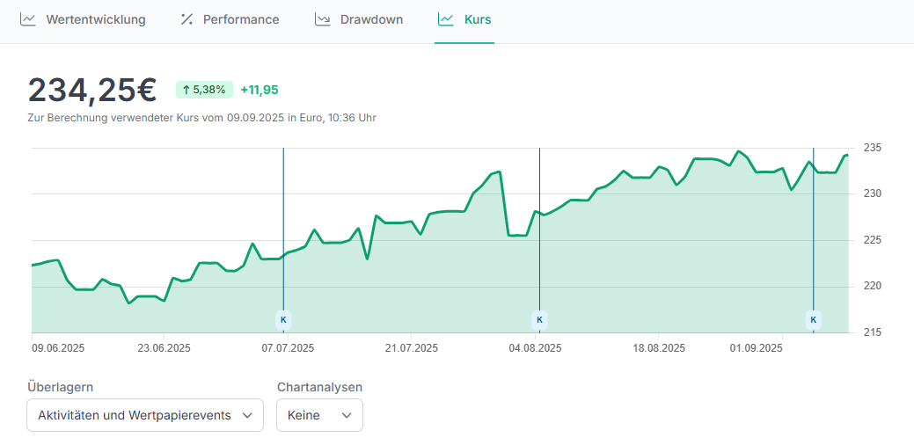Click the +11,95 gain value

(x=260, y=90)
